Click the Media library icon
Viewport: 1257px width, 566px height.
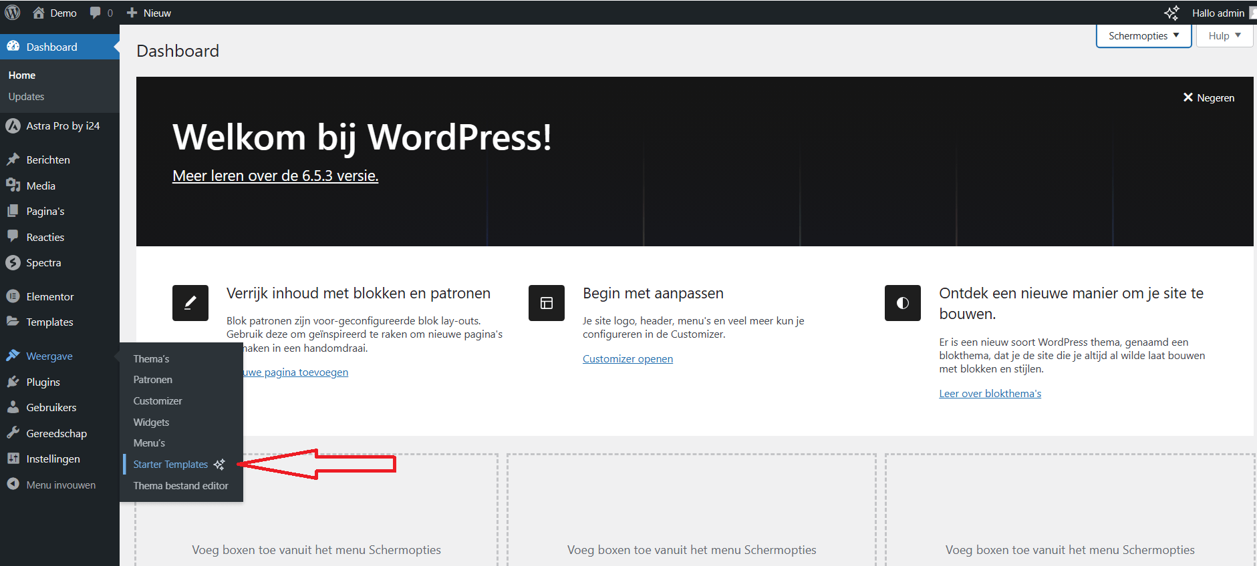point(13,185)
